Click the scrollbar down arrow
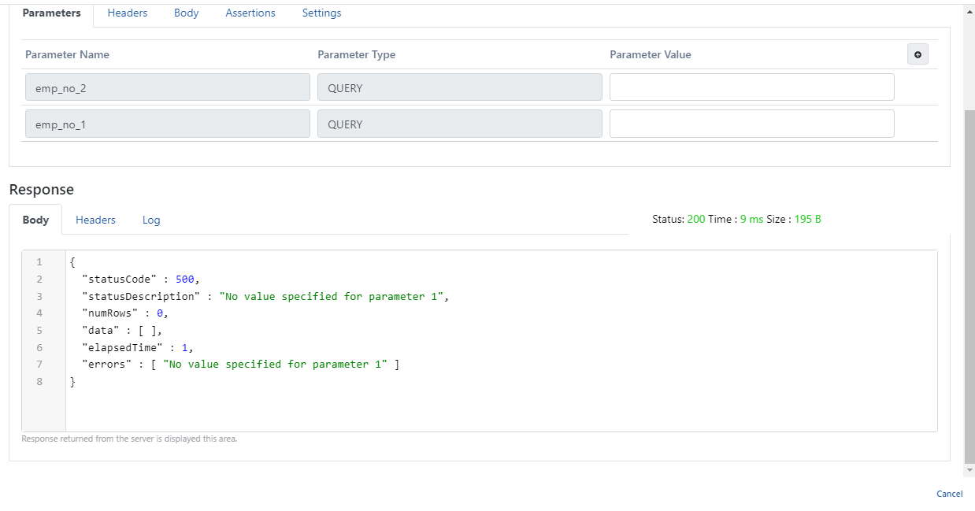 point(969,470)
